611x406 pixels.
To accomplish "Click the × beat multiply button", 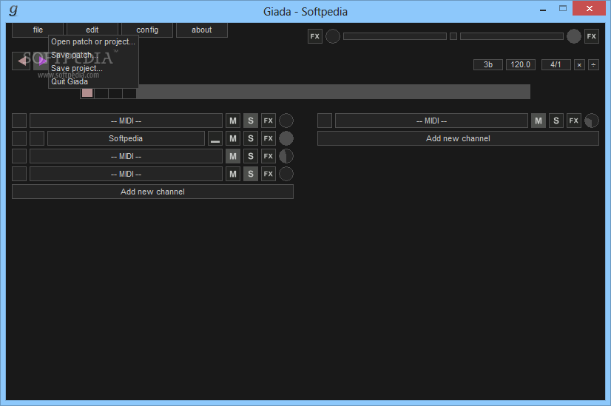I will [579, 64].
